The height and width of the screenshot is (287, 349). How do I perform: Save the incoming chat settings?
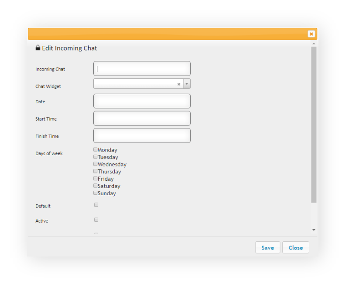click(267, 247)
